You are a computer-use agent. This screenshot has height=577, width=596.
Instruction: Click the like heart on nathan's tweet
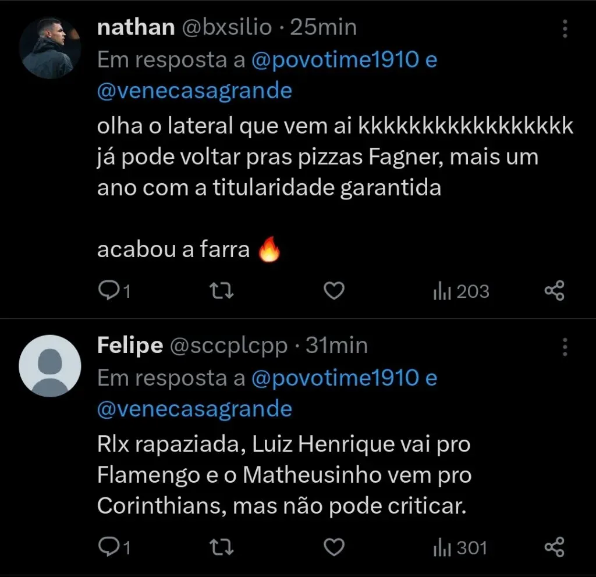pos(334,291)
